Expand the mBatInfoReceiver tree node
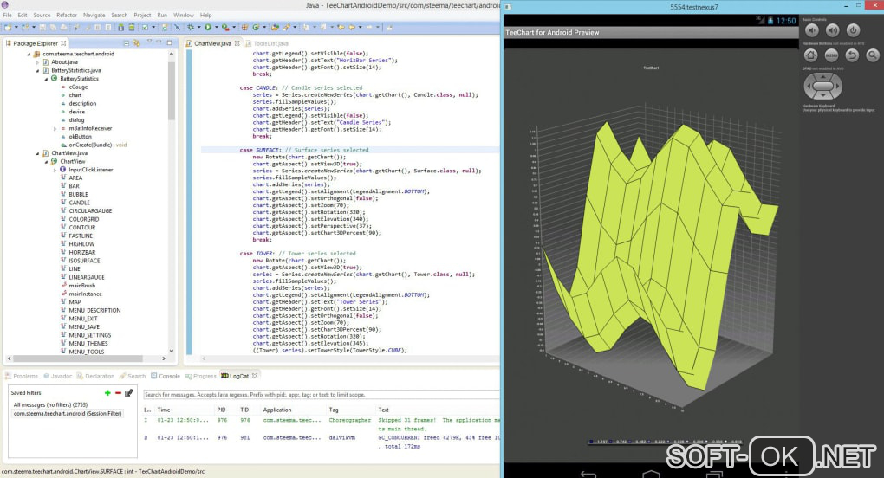Image resolution: width=884 pixels, height=478 pixels. click(x=55, y=128)
